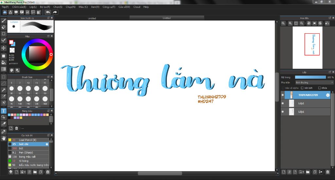Click the cloud save toolbar icon

(5, 12)
